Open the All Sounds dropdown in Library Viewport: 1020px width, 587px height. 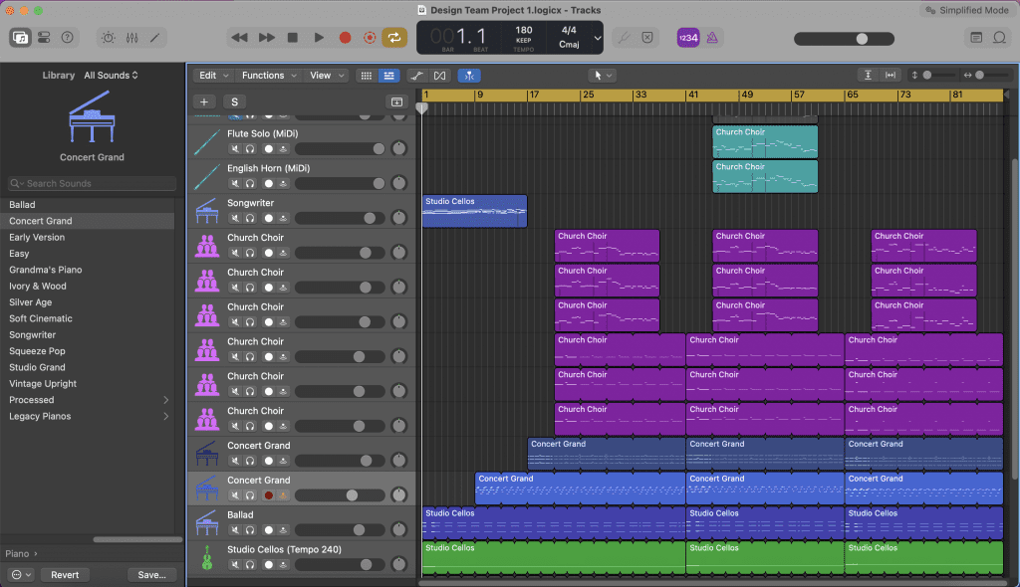pyautogui.click(x=111, y=75)
